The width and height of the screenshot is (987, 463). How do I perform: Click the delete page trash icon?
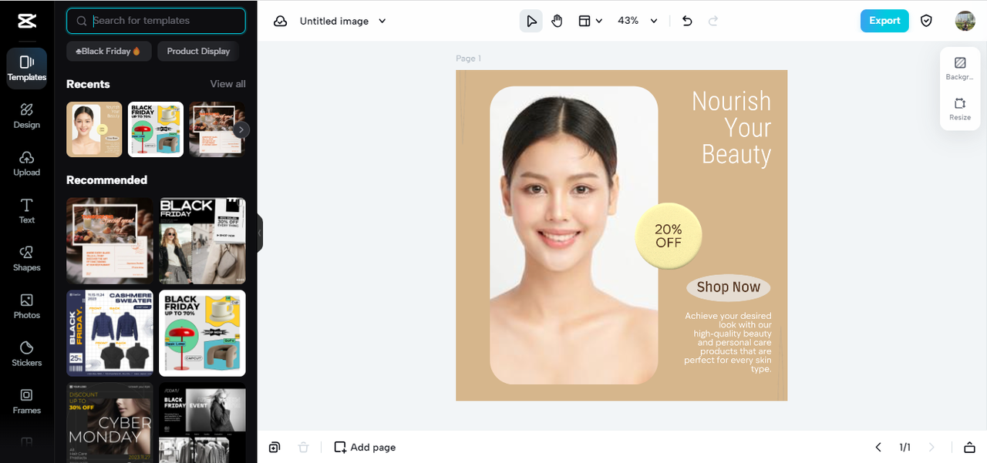click(304, 448)
